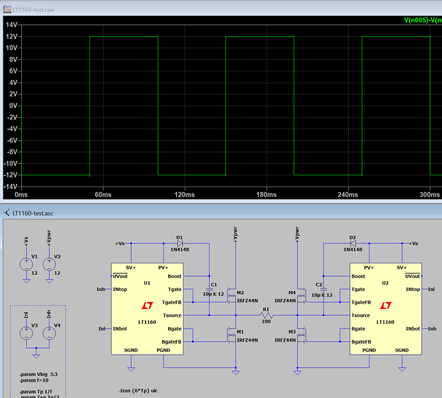Click the LT1160 label on U1
This screenshot has width=442, height=398.
pos(147,322)
